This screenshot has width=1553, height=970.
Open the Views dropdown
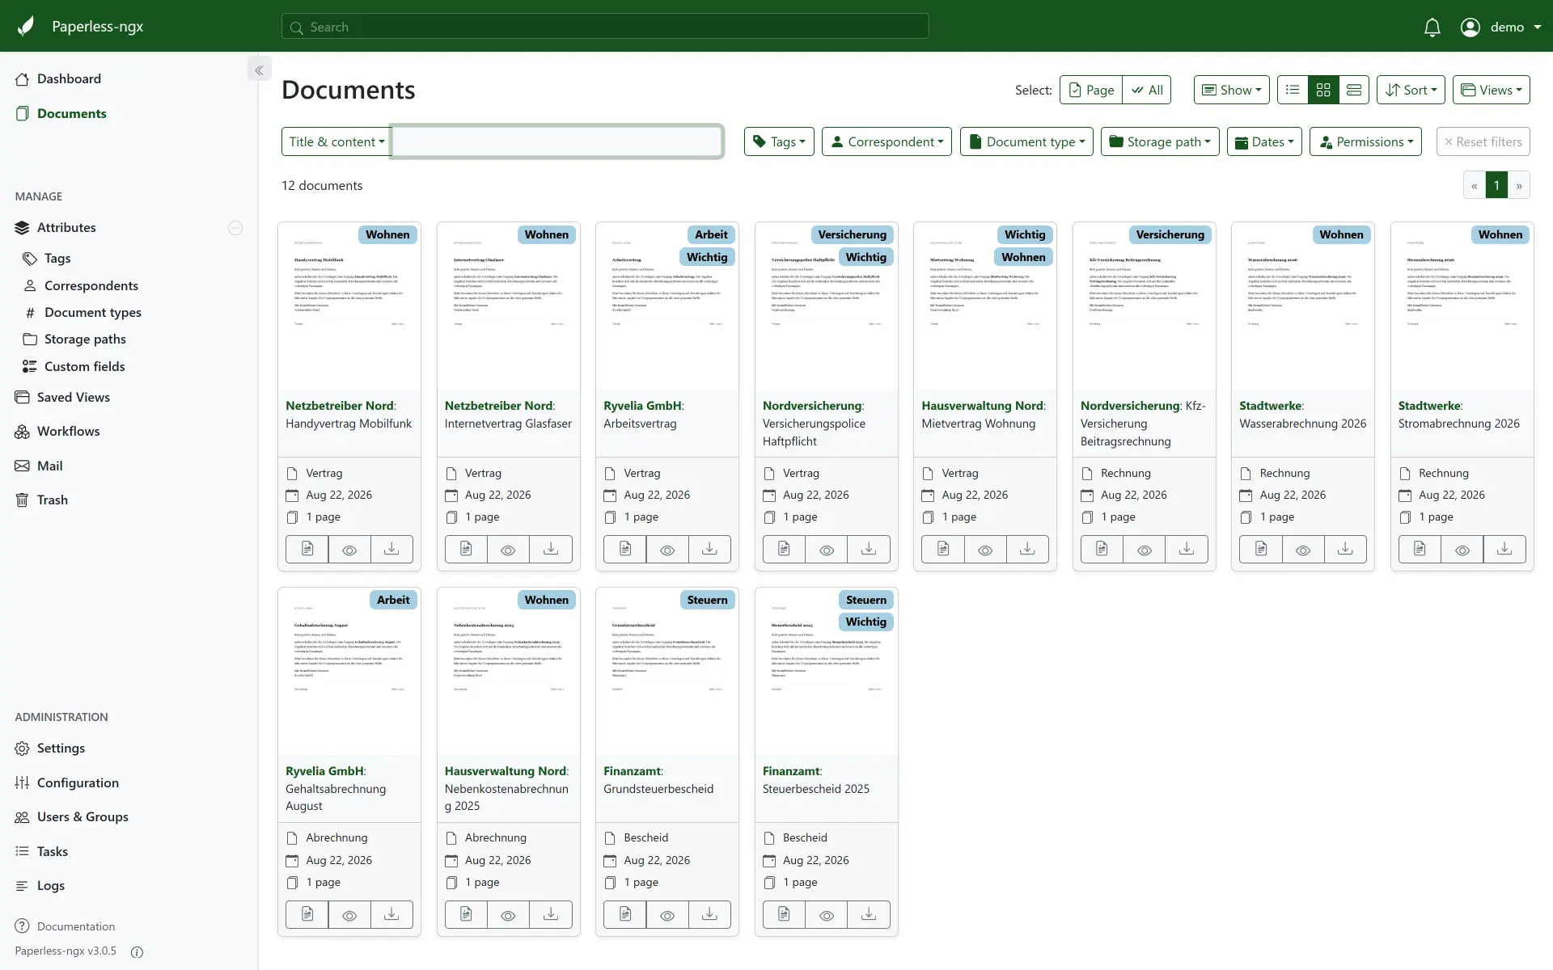point(1492,90)
